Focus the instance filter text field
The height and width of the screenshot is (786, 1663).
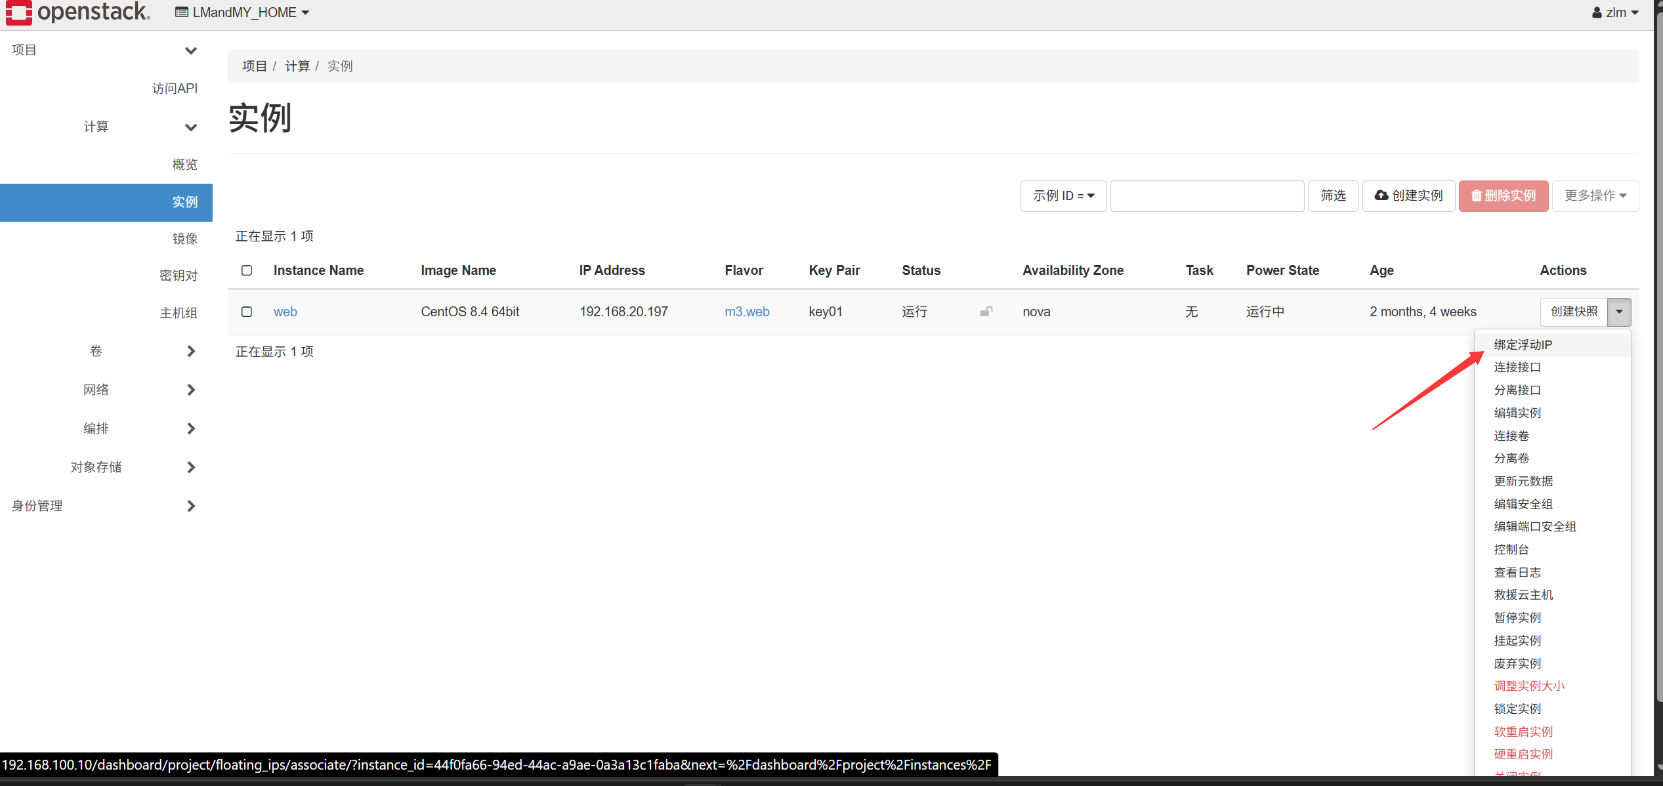(x=1207, y=196)
